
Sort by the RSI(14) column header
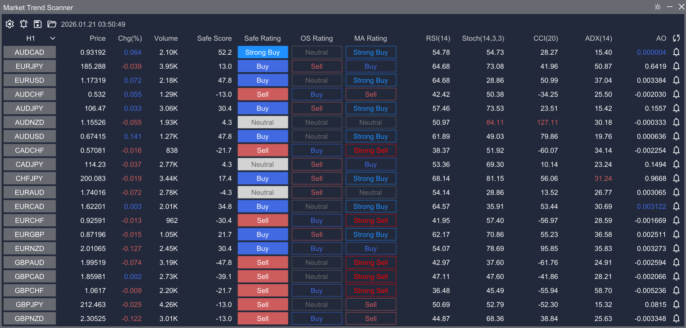(438, 38)
